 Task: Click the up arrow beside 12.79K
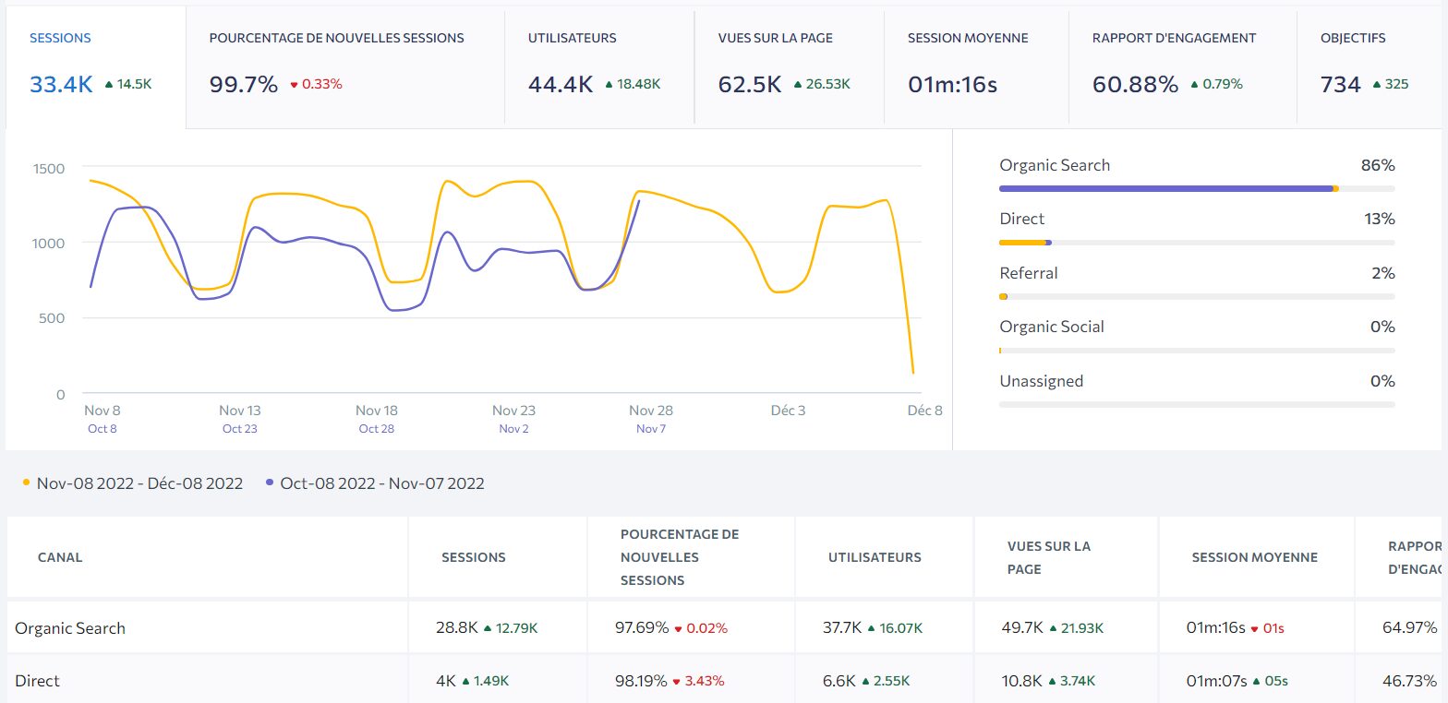pyautogui.click(x=488, y=628)
